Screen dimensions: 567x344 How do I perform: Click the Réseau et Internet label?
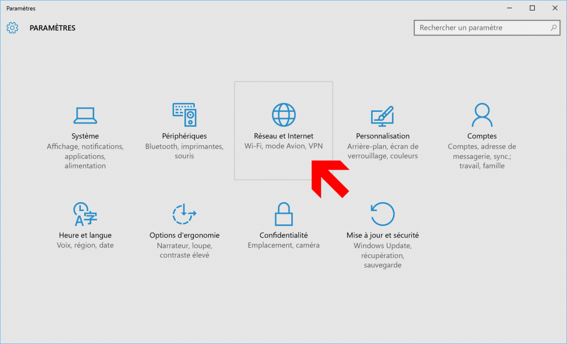coord(283,136)
